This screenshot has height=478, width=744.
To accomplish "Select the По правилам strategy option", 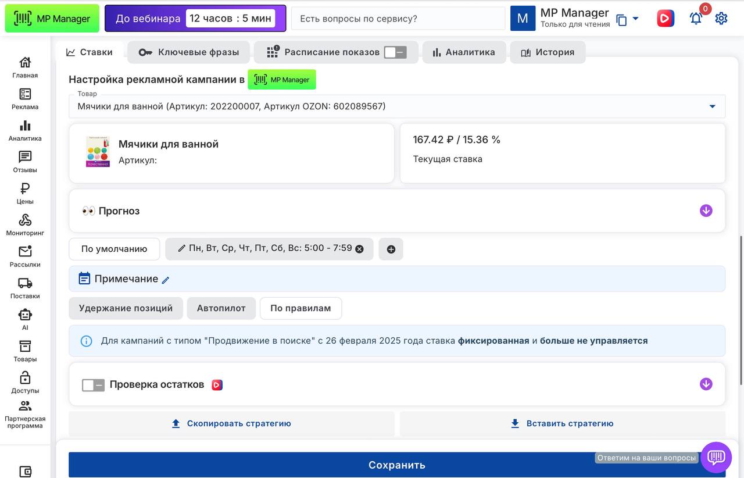I will 301,308.
